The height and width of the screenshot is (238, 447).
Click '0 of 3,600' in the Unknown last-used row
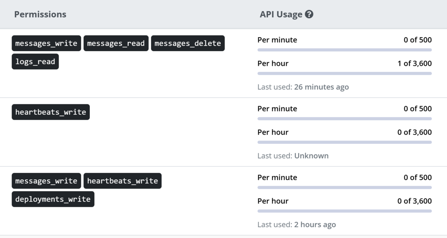(x=415, y=132)
